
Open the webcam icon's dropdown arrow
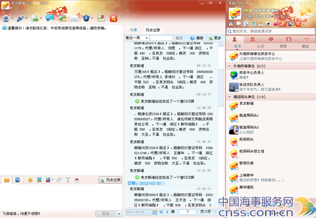(11, 18)
